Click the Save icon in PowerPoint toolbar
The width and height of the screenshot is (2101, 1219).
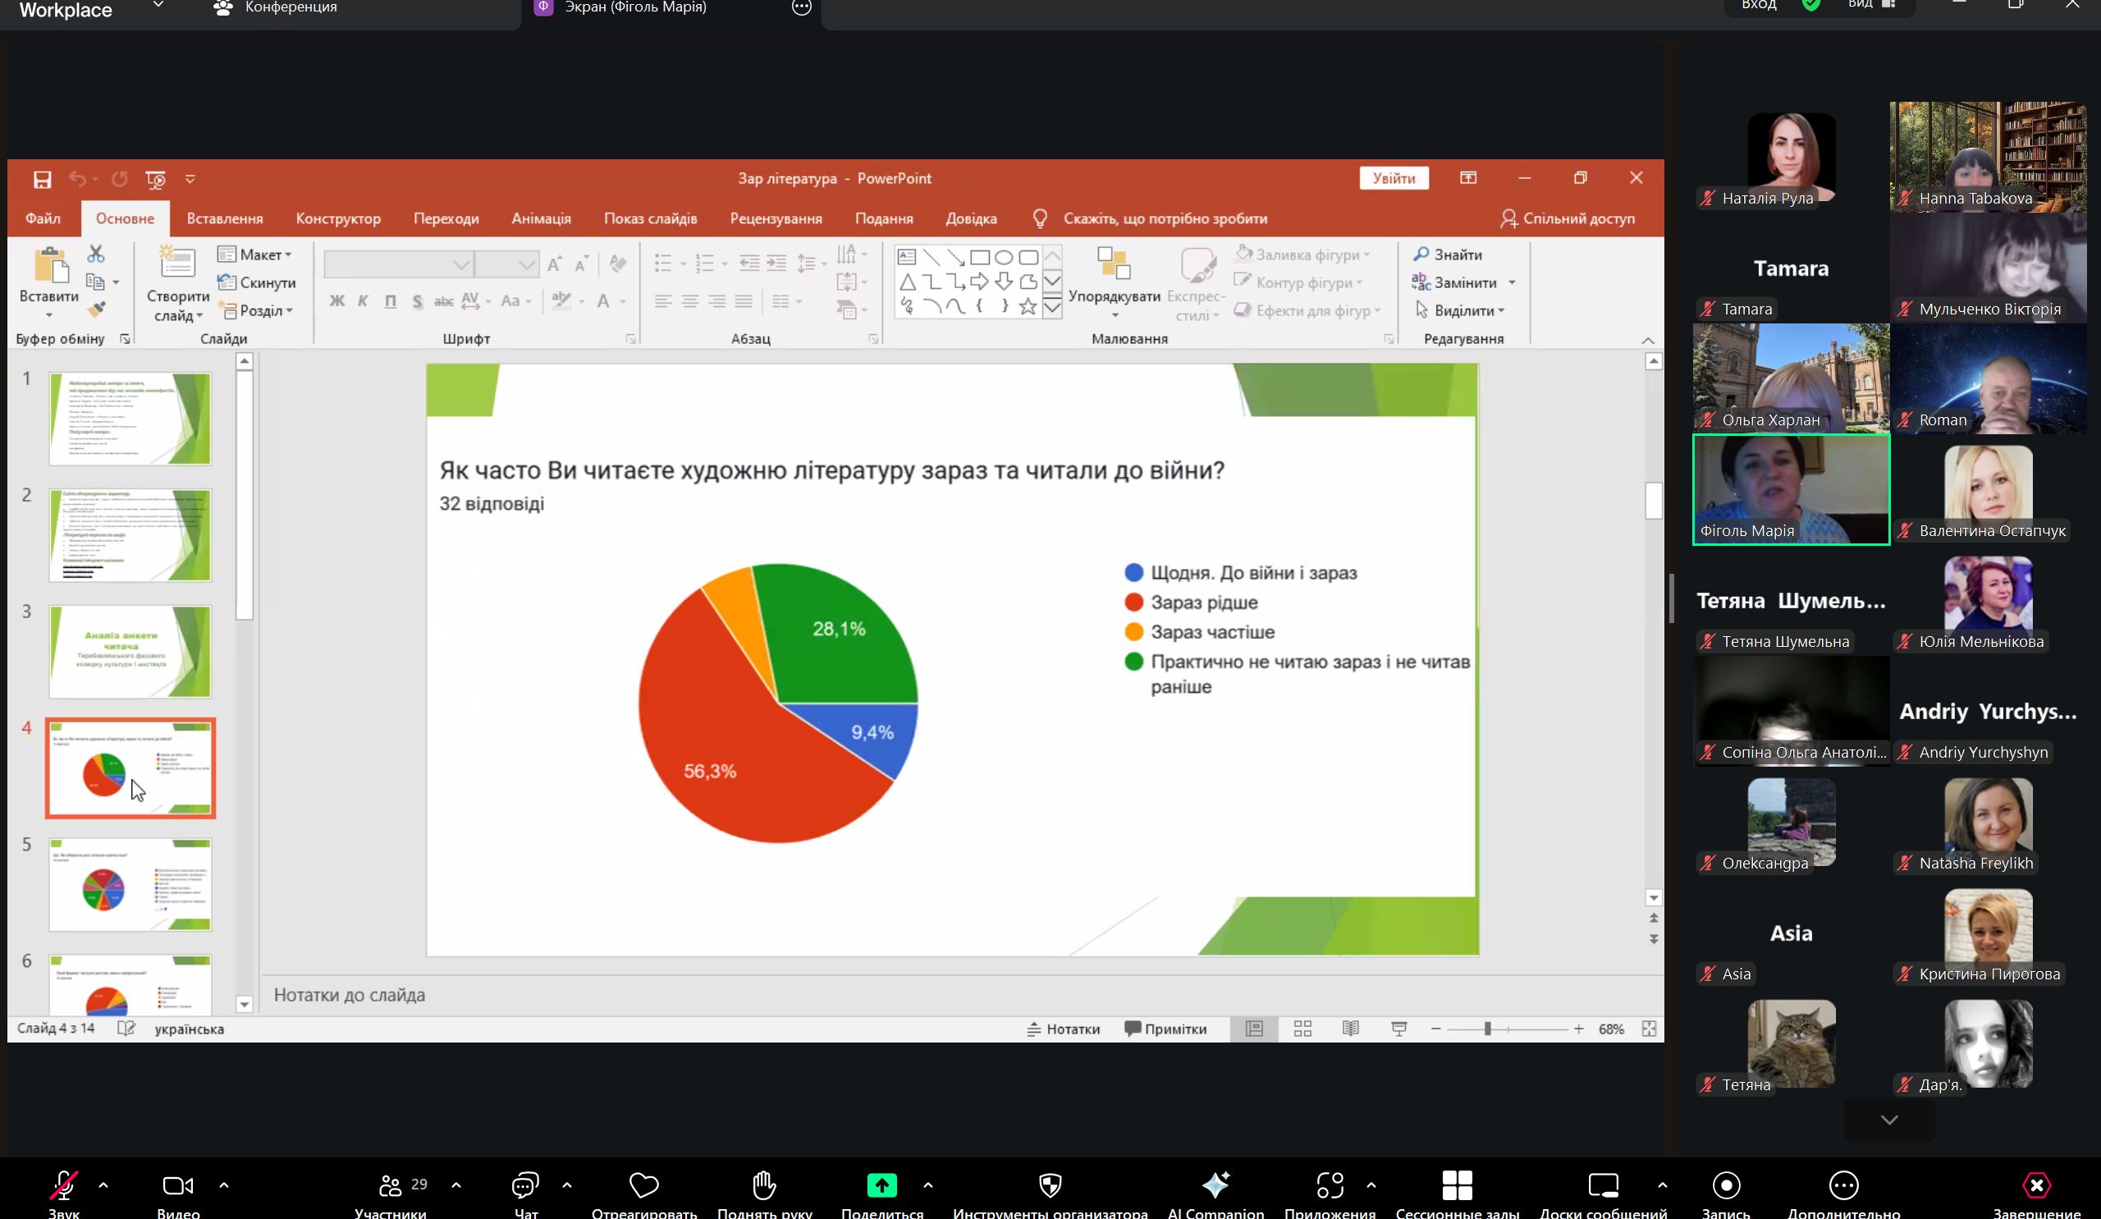[x=43, y=179]
